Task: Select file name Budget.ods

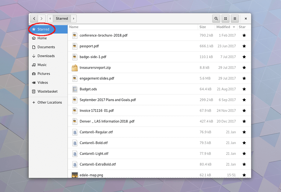Action: pos(88,89)
